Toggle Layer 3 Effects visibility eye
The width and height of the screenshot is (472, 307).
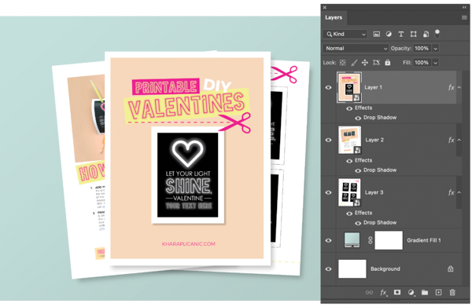pyautogui.click(x=349, y=214)
